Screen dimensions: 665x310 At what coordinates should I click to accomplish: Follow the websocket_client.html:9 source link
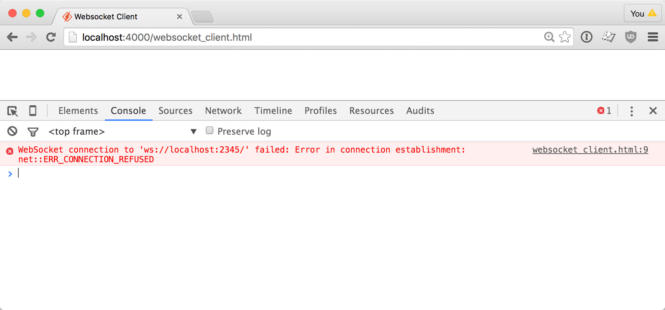[x=590, y=149]
